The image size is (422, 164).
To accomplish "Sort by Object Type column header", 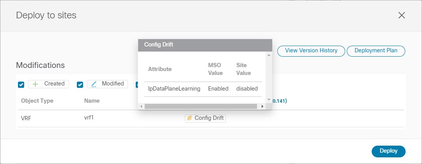I will pyautogui.click(x=37, y=101).
